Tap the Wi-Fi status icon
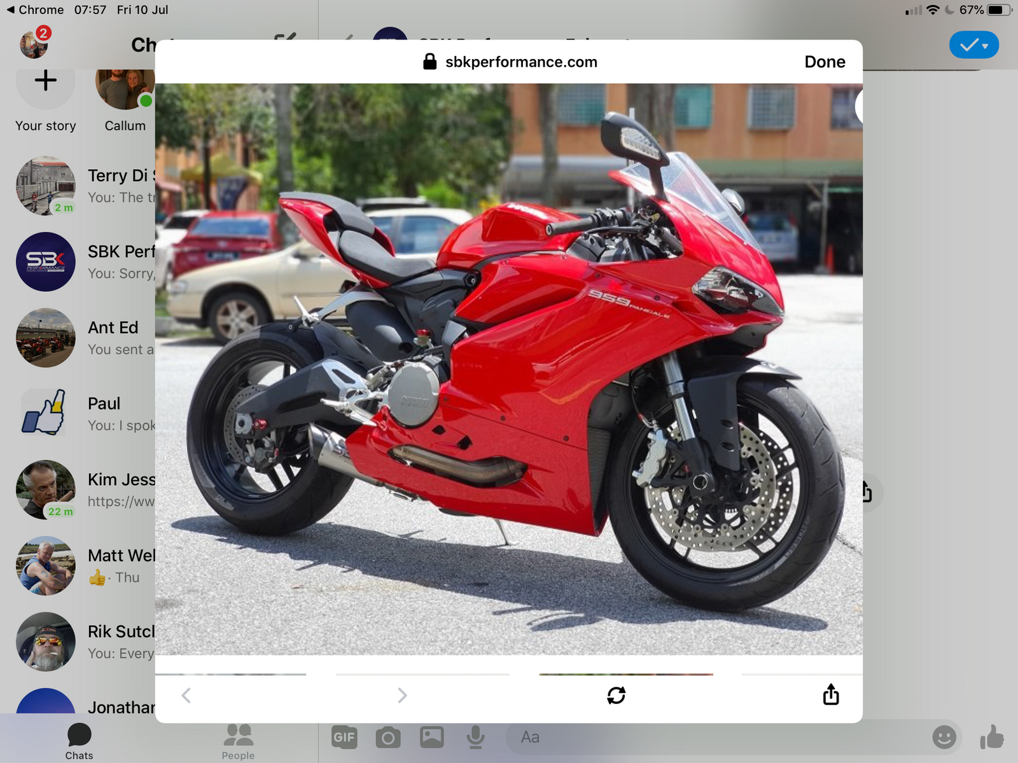Screen dimensions: 1018x763 pos(933,10)
